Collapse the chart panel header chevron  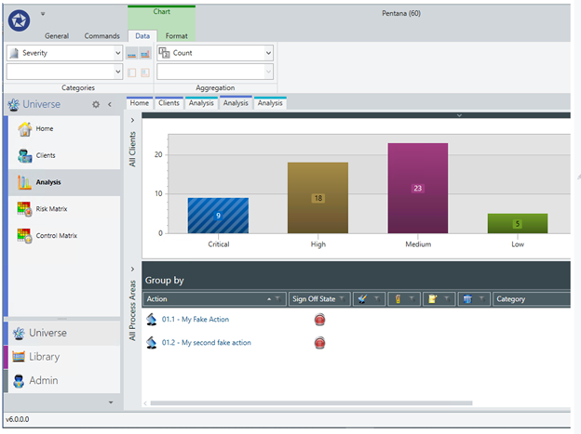click(459, 115)
